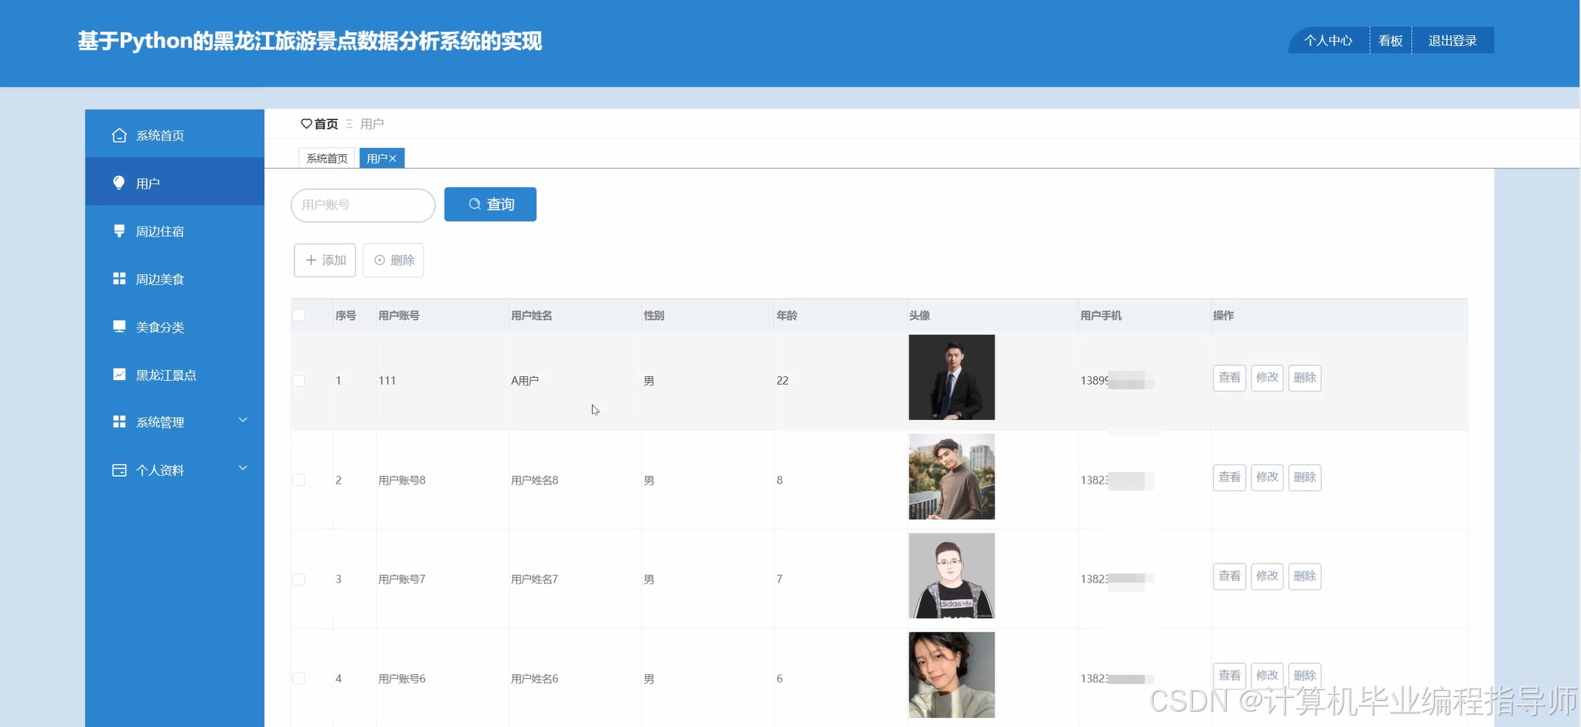Click the heart icon next to 首页 breadcrumb

tap(306, 124)
